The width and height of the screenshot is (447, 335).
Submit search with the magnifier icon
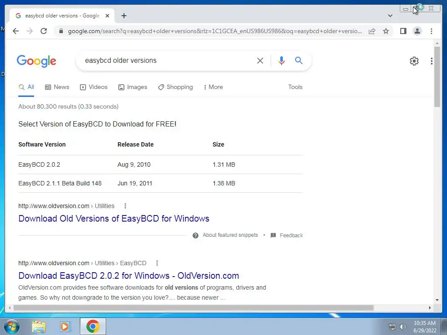click(299, 60)
